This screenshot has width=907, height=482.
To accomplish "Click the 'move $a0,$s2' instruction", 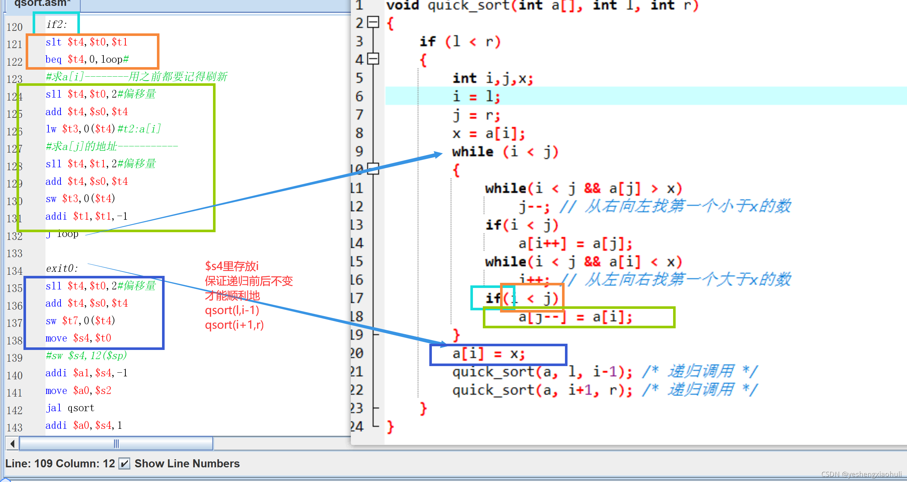I will click(78, 390).
